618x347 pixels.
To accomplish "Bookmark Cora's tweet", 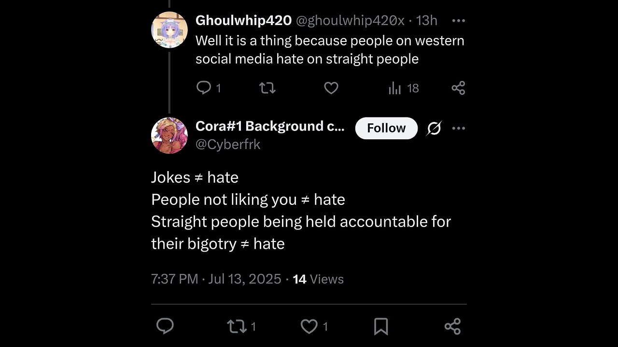I will [x=381, y=326].
